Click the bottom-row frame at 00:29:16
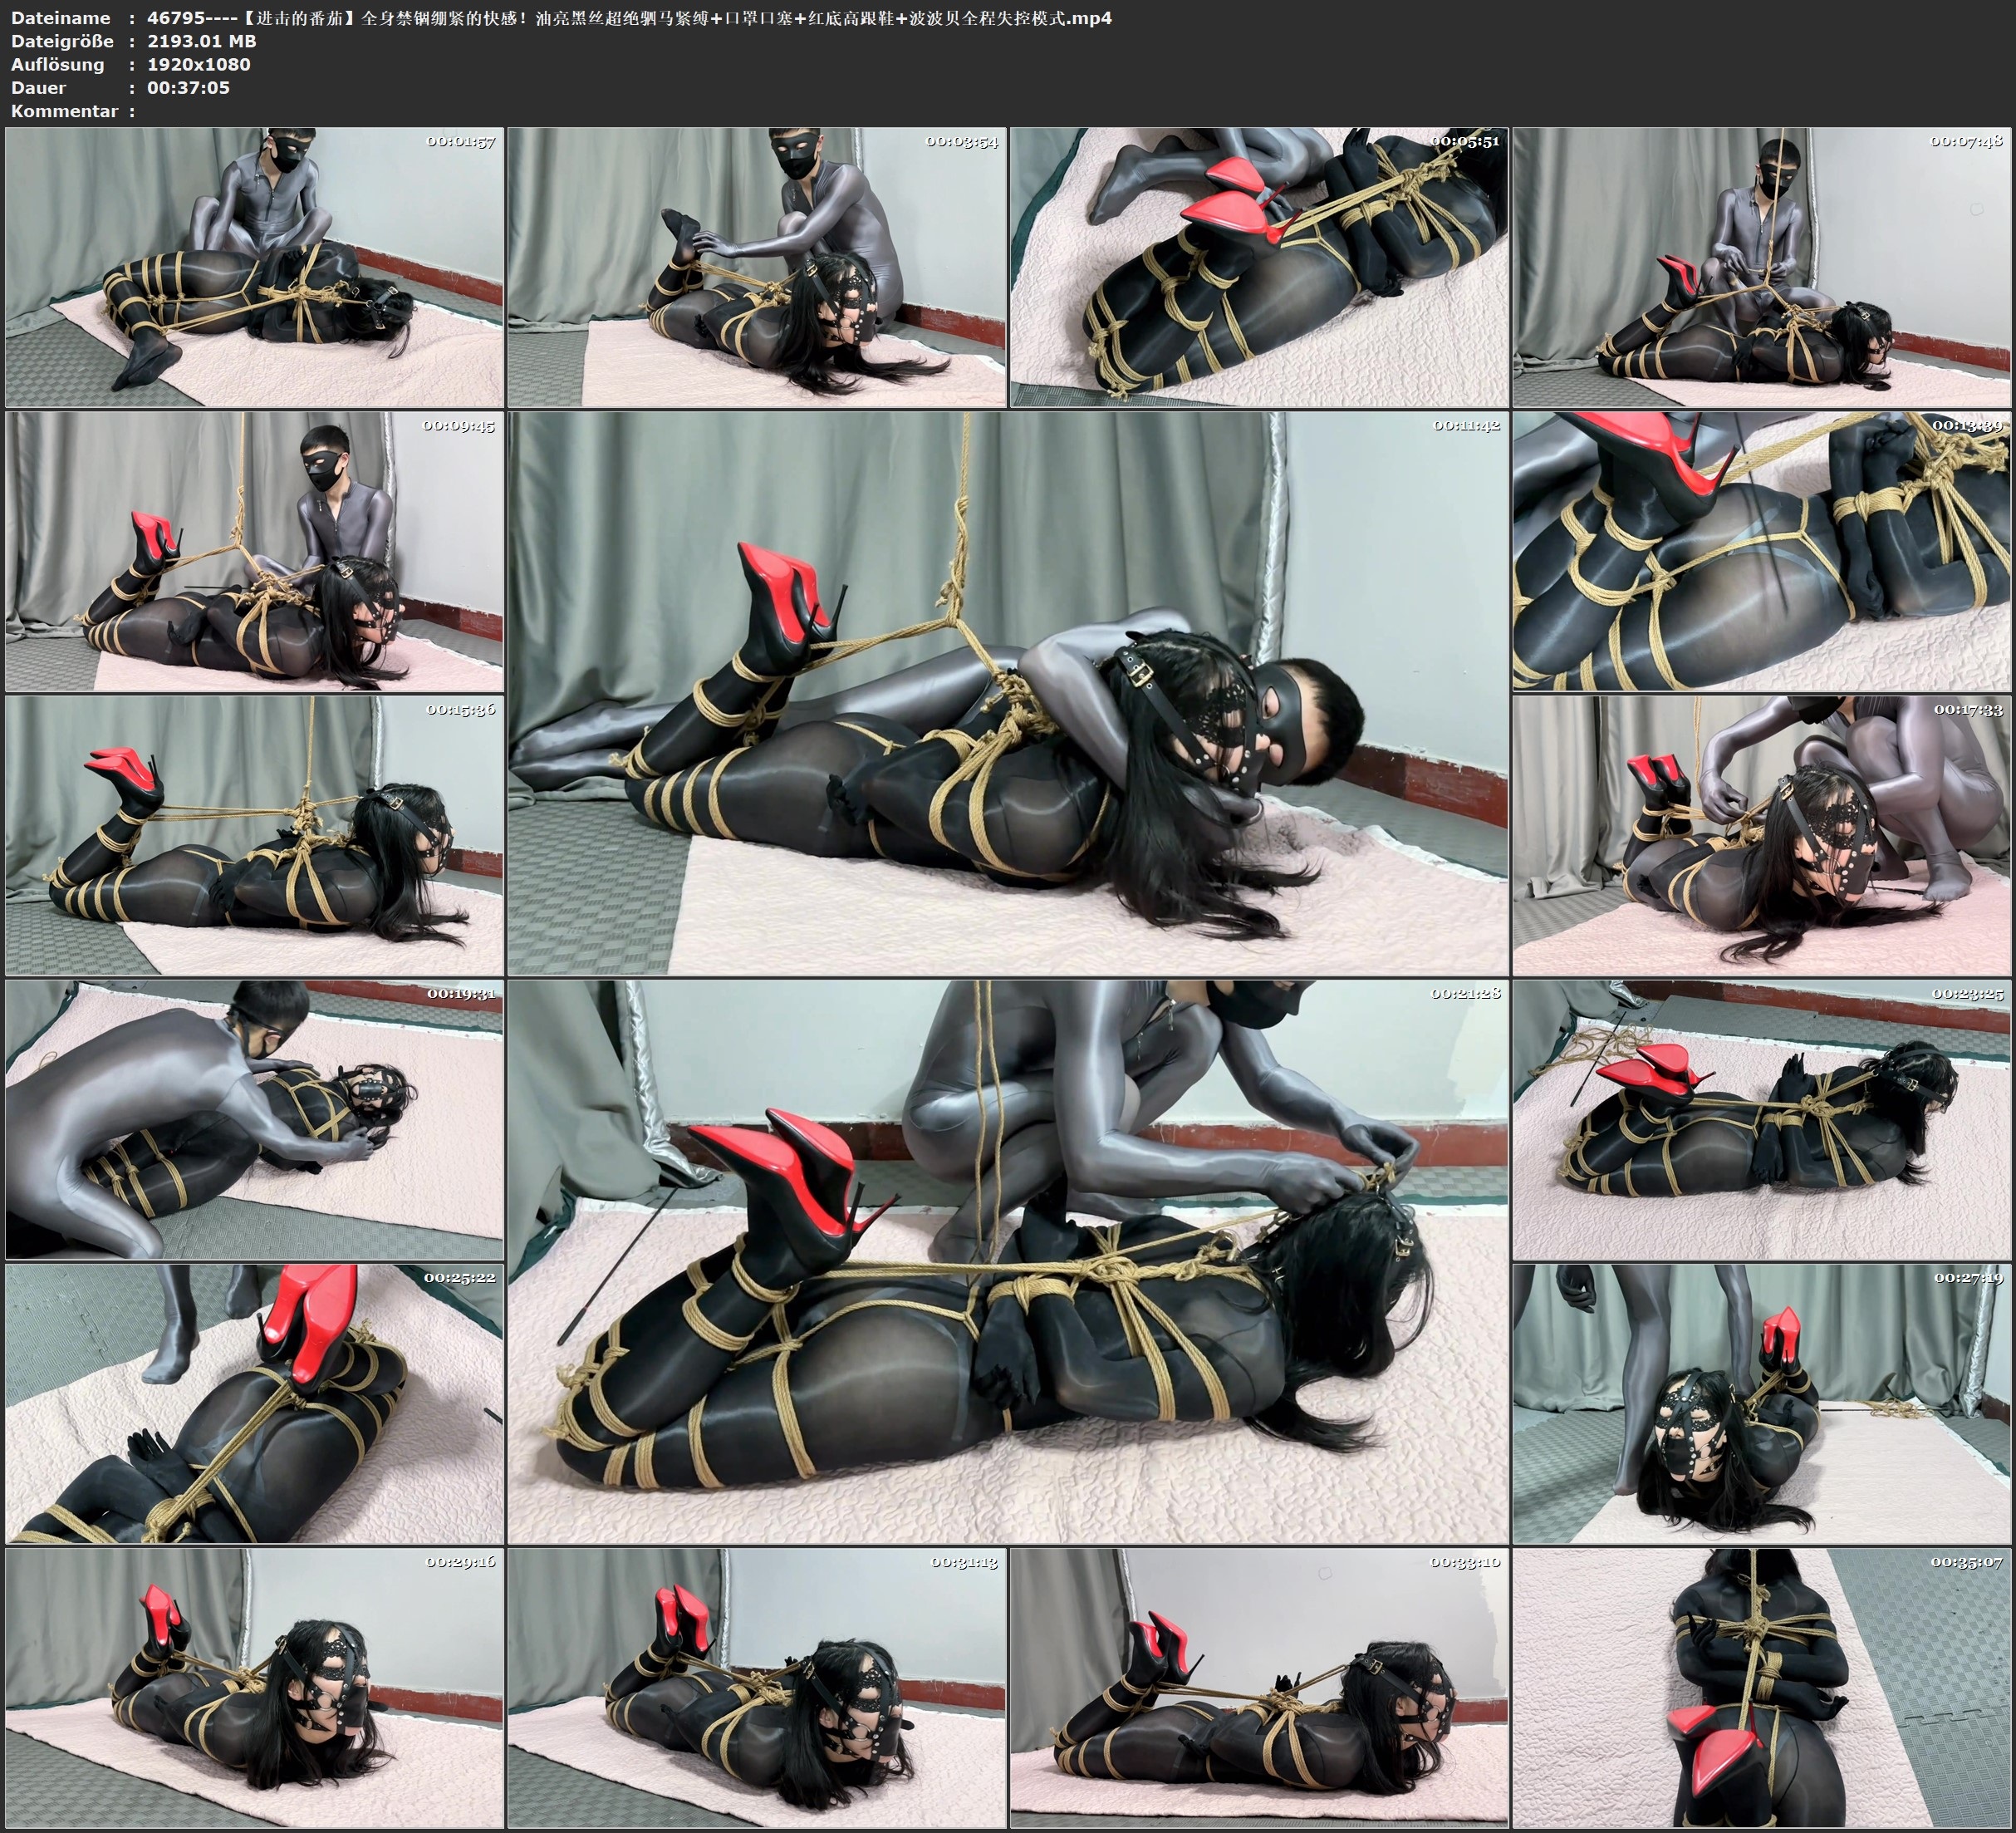2016x1833 pixels. pos(254,1688)
